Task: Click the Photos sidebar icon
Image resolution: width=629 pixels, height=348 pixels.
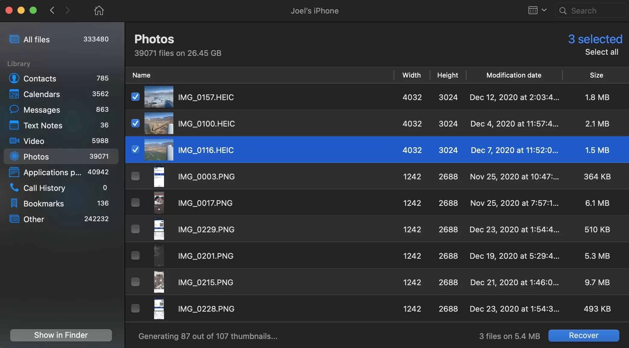Action: (x=14, y=156)
